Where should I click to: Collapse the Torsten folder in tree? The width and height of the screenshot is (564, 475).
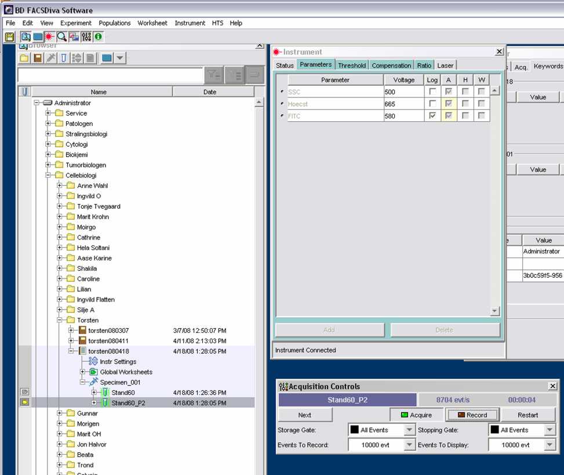[60, 320]
